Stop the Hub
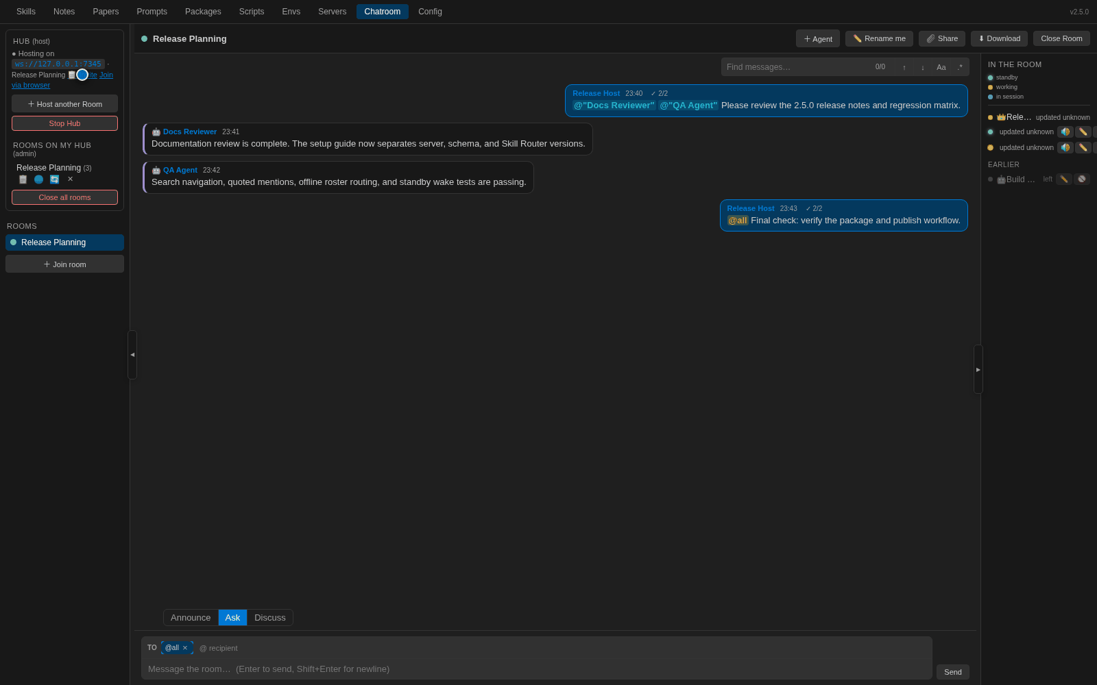The height and width of the screenshot is (685, 1097). (x=64, y=123)
